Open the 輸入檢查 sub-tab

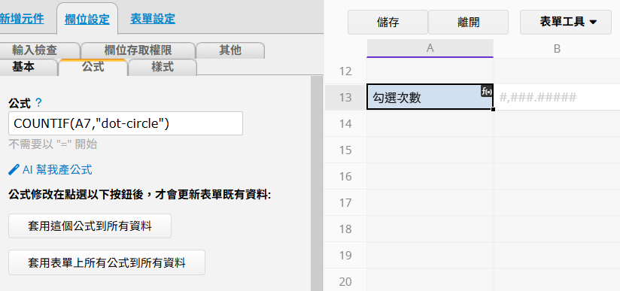(x=35, y=50)
